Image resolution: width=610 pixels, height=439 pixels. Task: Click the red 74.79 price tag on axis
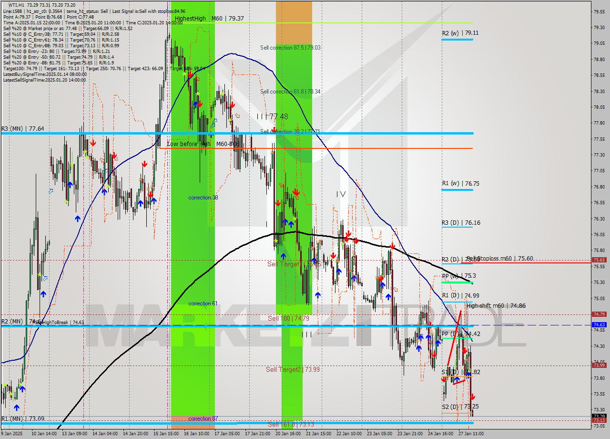tap(599, 314)
